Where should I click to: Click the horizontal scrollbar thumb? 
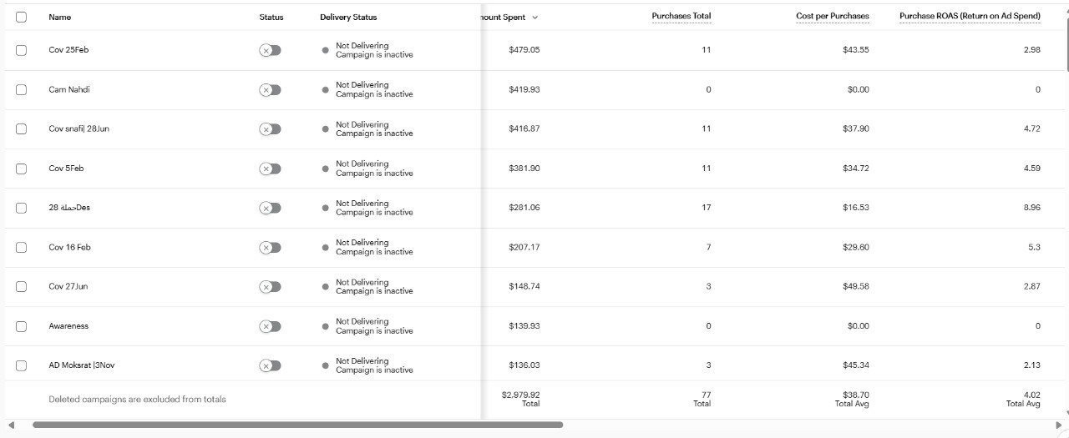tap(296, 425)
